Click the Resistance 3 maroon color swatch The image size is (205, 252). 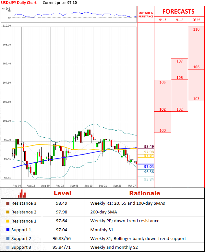pyautogui.click(x=8, y=203)
